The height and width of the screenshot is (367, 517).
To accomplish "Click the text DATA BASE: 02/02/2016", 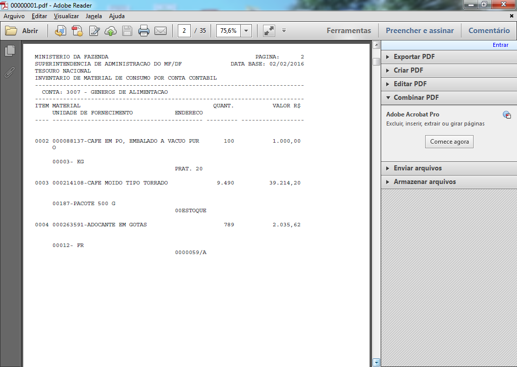I will coord(268,64).
